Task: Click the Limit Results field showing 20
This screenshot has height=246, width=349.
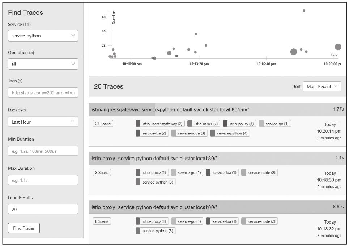Action: pos(43,209)
